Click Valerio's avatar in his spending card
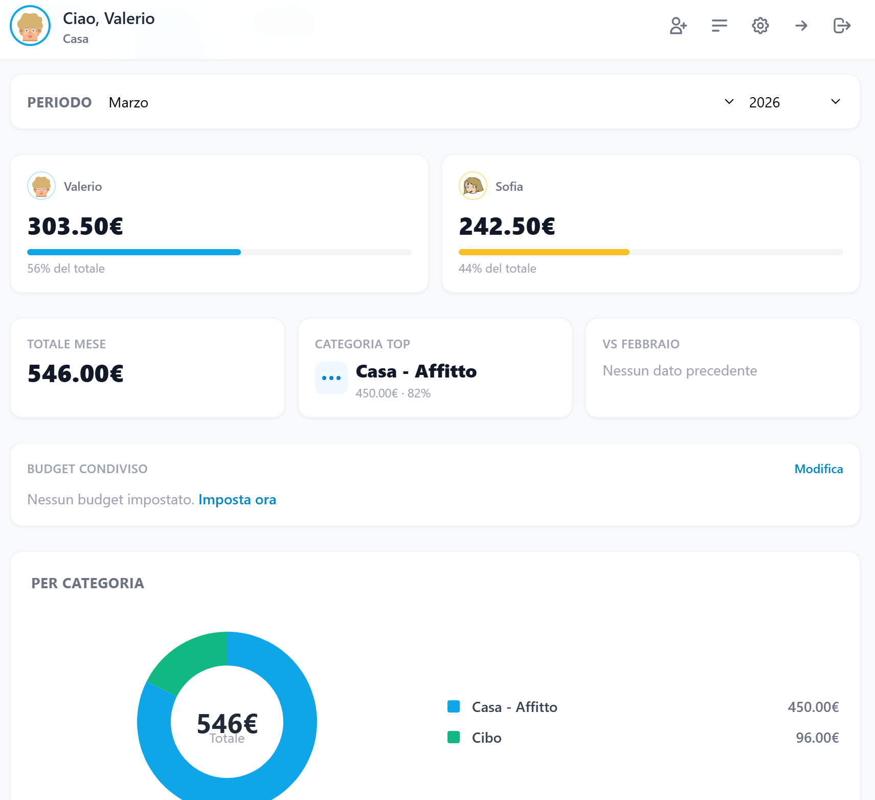Viewport: 875px width, 800px height. click(x=41, y=186)
